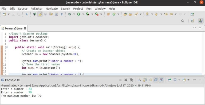Click Remove All Terminated Launches double-X icon
This screenshot has height=105, width=205.
[x=131, y=80]
